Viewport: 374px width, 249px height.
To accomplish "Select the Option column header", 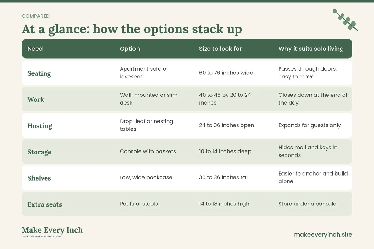I will [x=130, y=49].
